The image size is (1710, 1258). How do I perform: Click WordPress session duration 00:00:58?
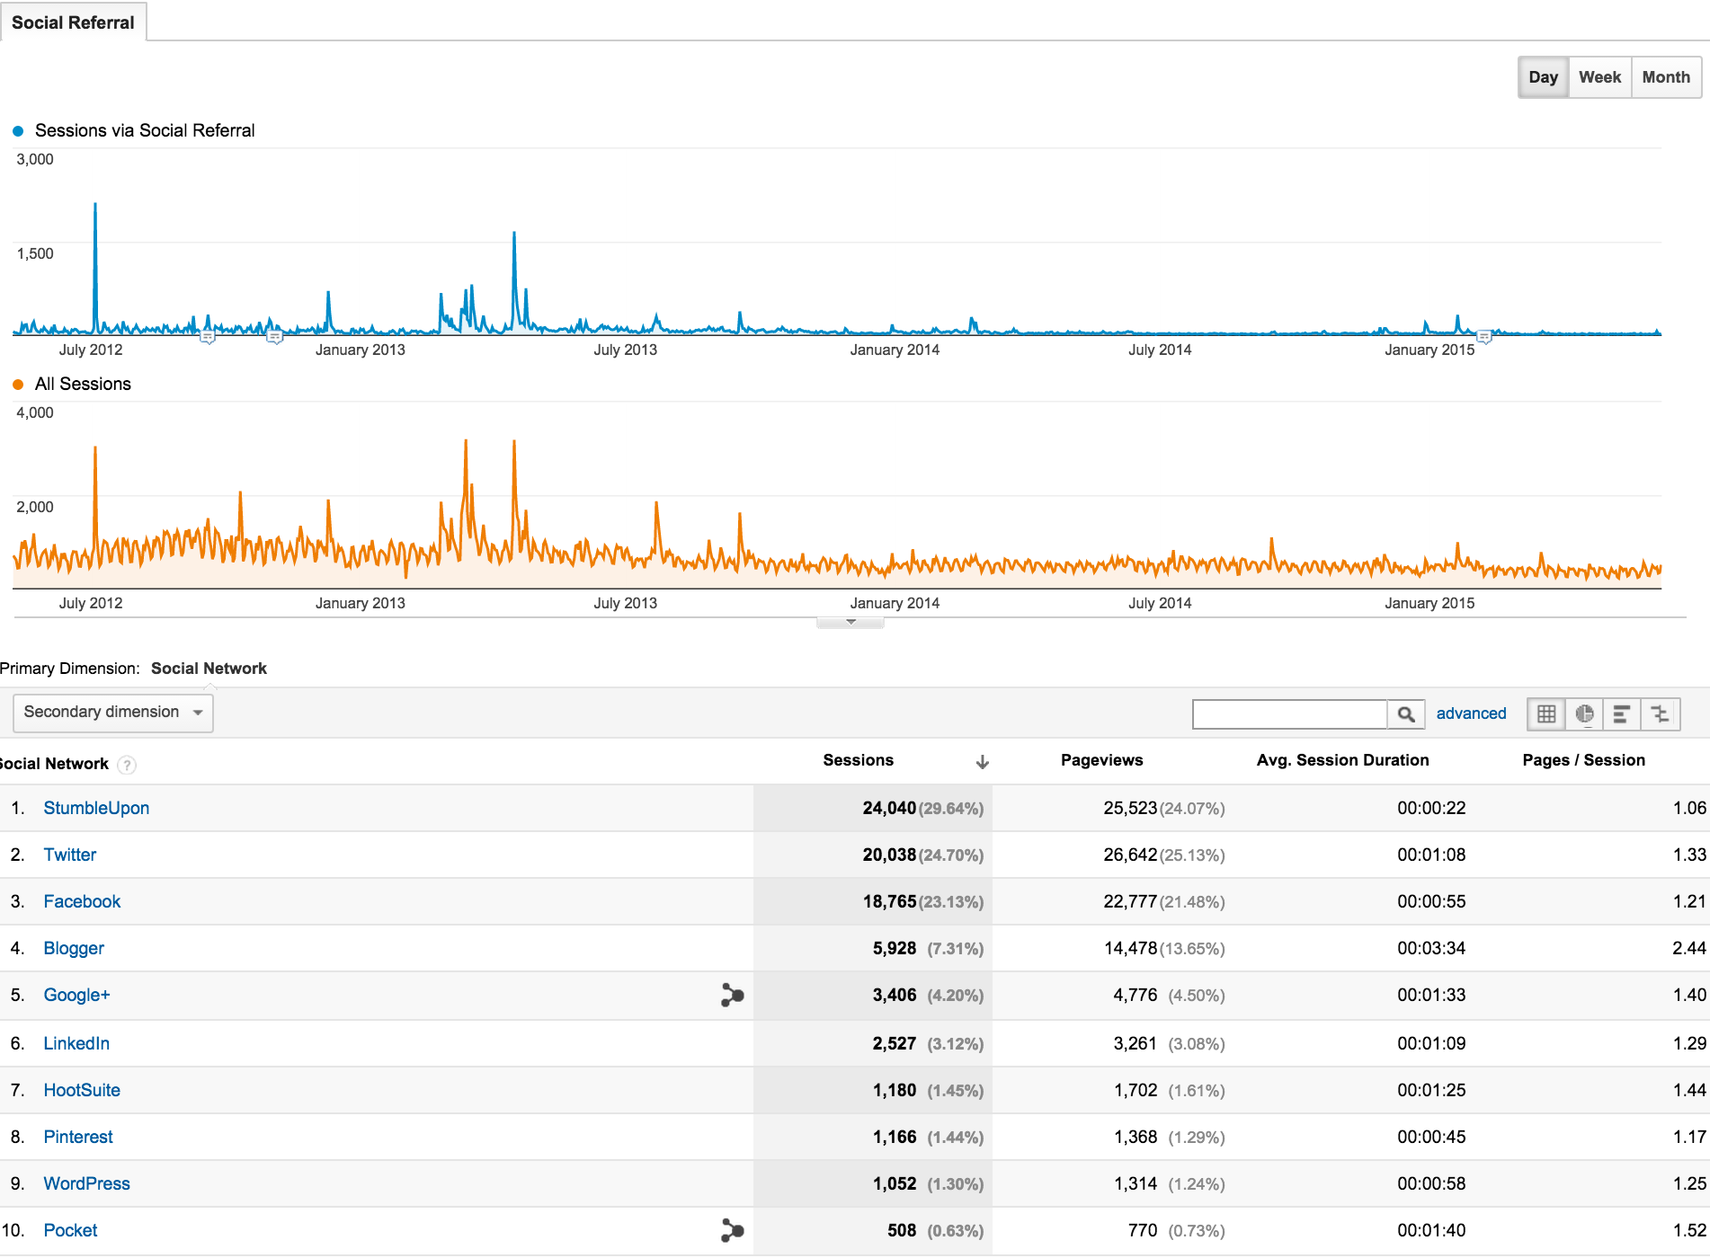click(1431, 1183)
